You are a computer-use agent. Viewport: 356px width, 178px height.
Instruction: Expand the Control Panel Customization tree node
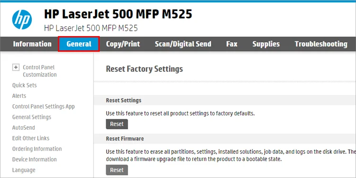(16, 67)
